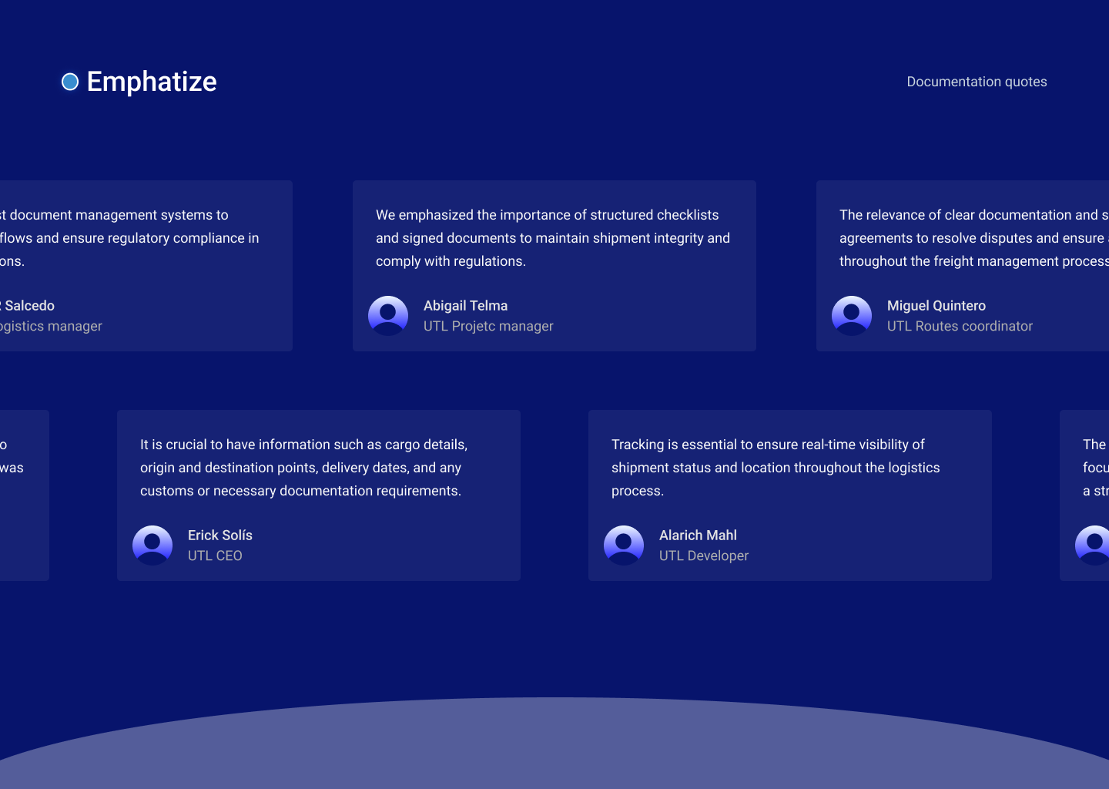Click the UTL CEO role text
1109x789 pixels.
[215, 556]
